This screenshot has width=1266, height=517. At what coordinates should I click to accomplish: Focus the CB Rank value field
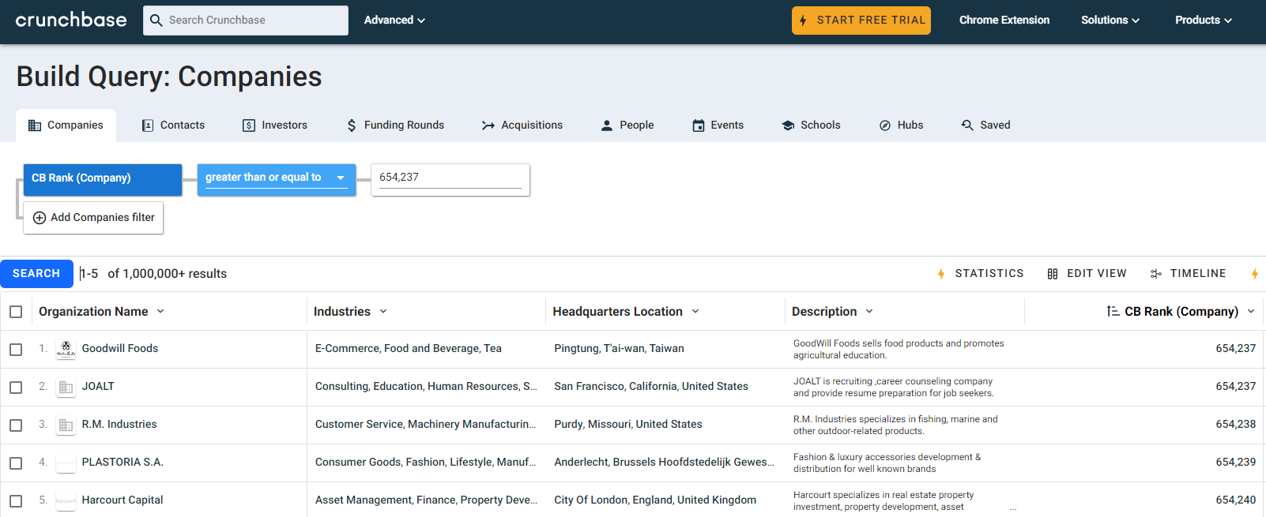pos(449,178)
